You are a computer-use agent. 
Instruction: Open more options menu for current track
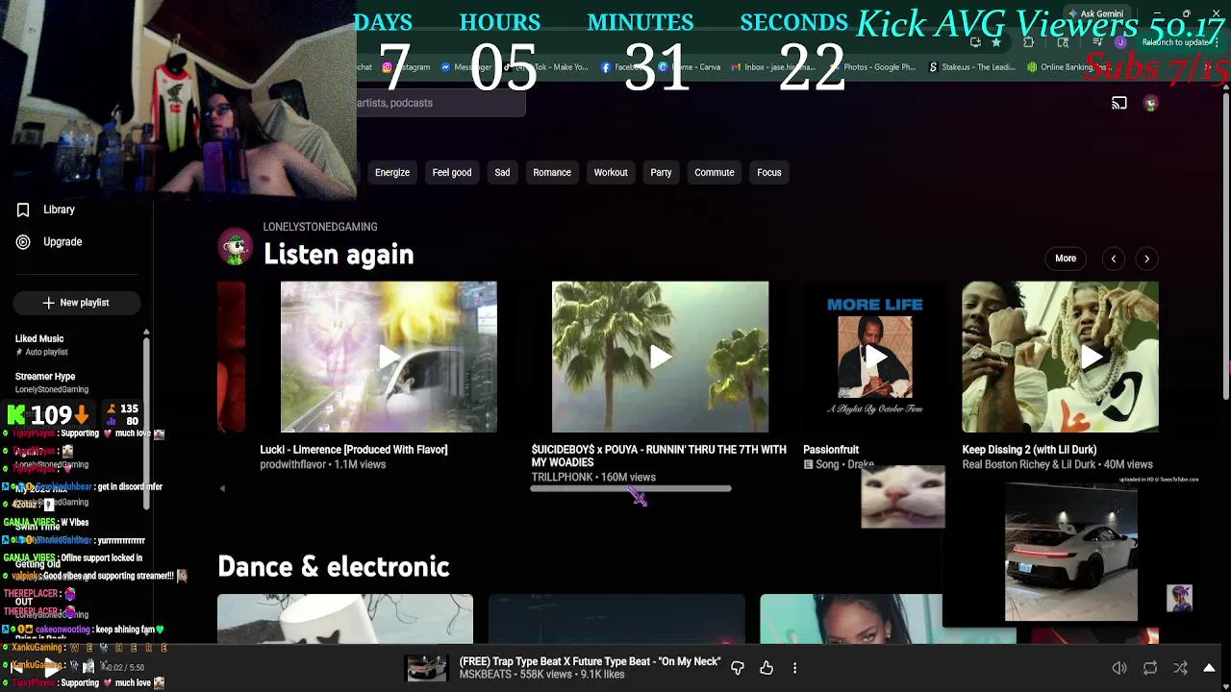(794, 668)
